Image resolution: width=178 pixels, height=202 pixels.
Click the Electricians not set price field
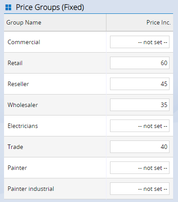coord(140,126)
